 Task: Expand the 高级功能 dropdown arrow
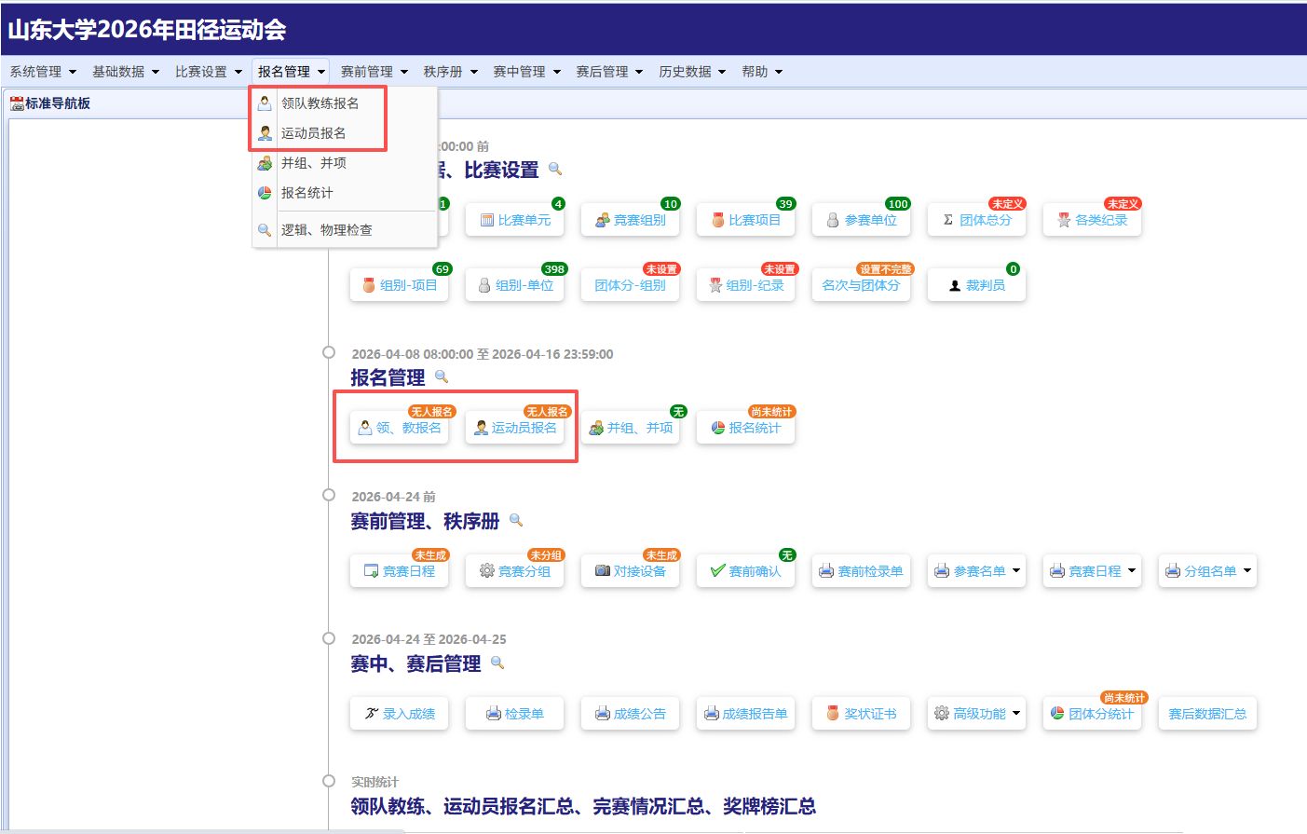[1016, 714]
